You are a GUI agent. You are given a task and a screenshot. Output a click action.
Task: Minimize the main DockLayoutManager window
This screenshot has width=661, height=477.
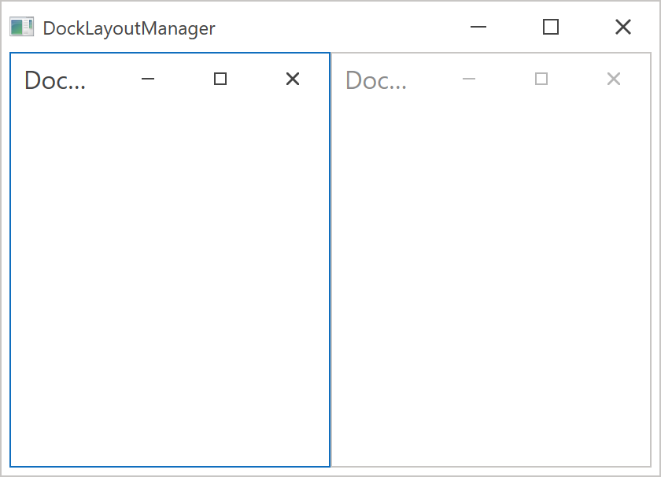tap(478, 28)
